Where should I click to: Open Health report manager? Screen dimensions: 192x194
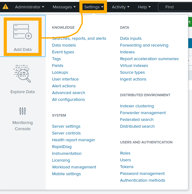click(x=73, y=140)
